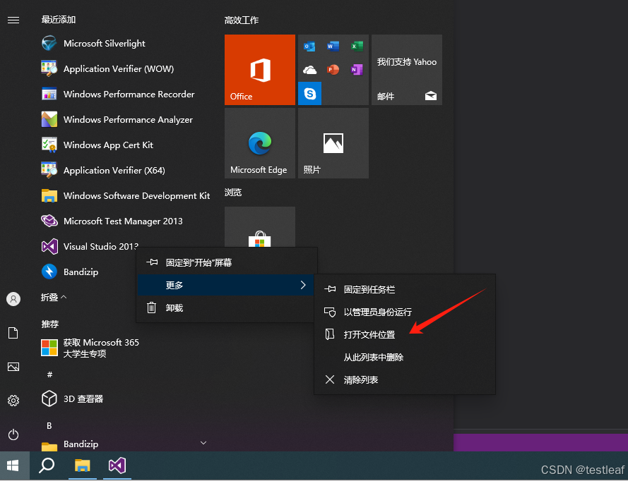Open Windows Software Development Kit folder
The width and height of the screenshot is (628, 481).
pos(126,195)
